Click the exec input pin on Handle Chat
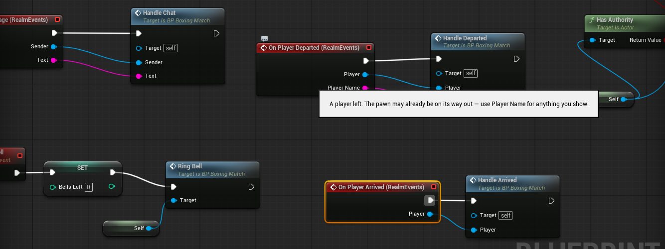 coord(139,33)
